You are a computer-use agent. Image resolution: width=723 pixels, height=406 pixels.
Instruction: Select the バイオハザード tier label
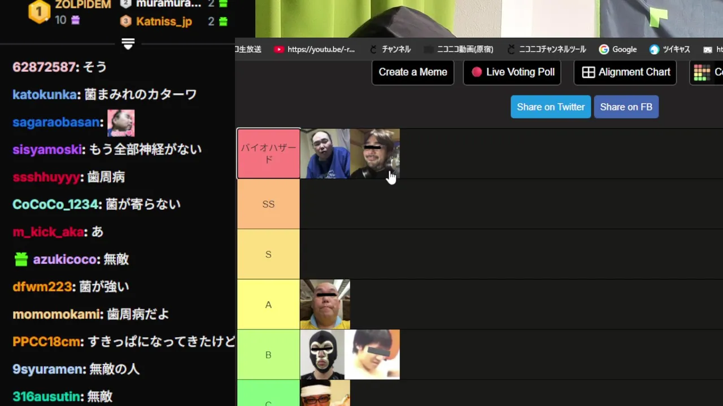pos(268,153)
